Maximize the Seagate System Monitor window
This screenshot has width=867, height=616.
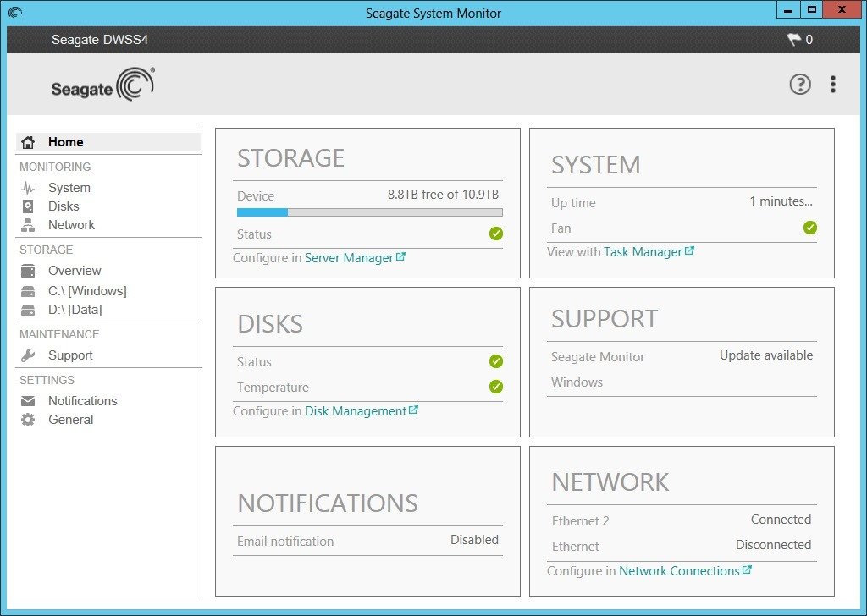click(811, 10)
